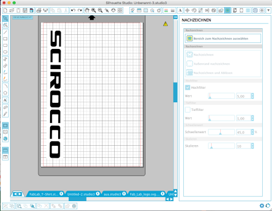Open the Rotate panel icon

click(194, 10)
